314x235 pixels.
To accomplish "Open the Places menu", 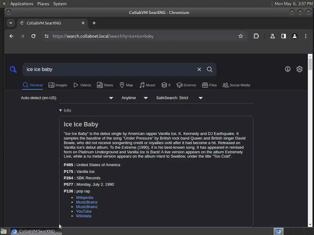I will coord(43,4).
